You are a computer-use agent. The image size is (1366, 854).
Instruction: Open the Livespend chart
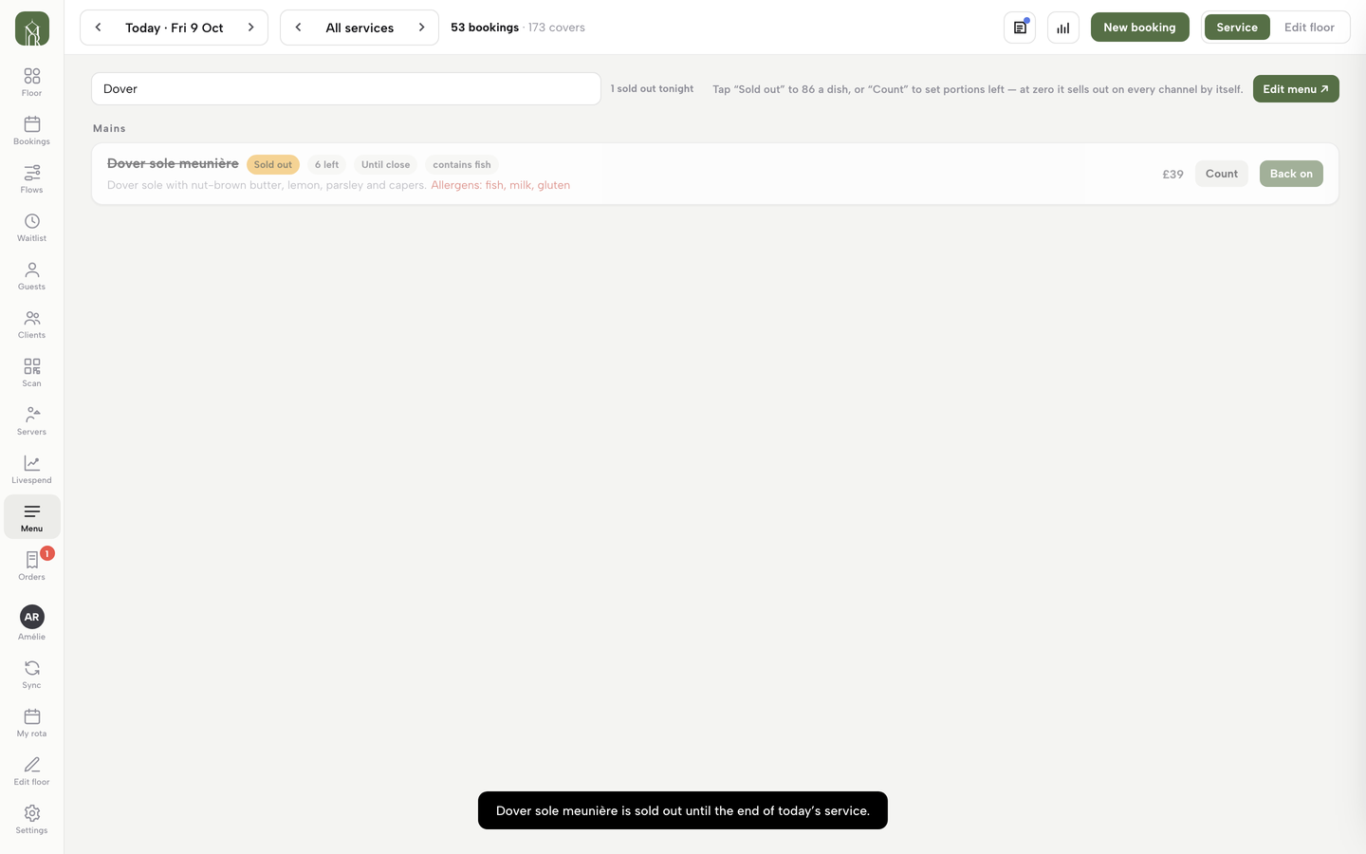pos(32,469)
